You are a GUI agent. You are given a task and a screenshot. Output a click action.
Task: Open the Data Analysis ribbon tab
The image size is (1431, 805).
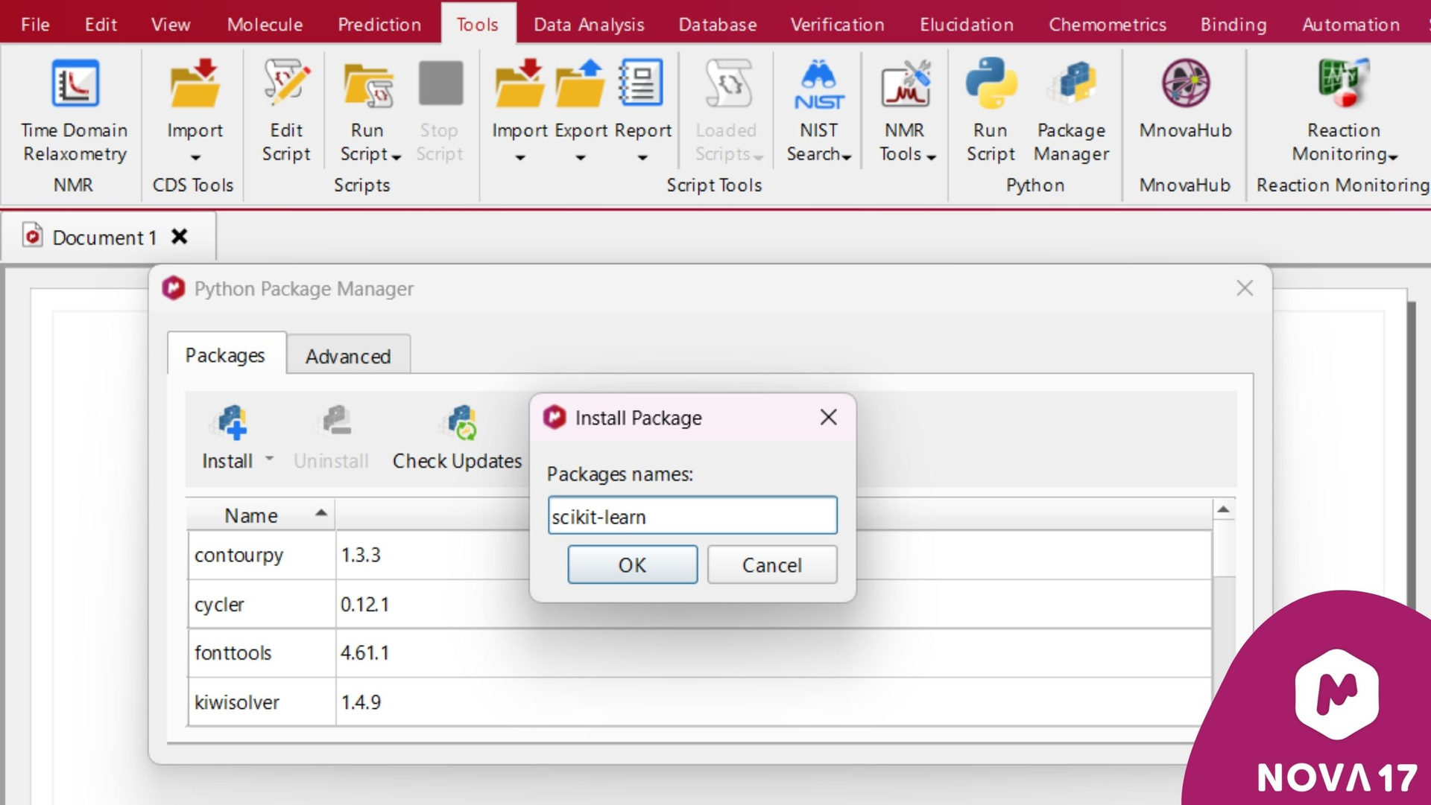(x=589, y=25)
